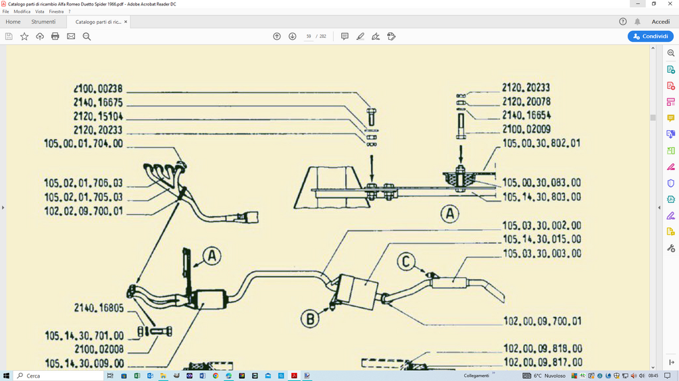Switch to Acrobat Reader on the taskbar
679x381 pixels.
click(x=294, y=376)
